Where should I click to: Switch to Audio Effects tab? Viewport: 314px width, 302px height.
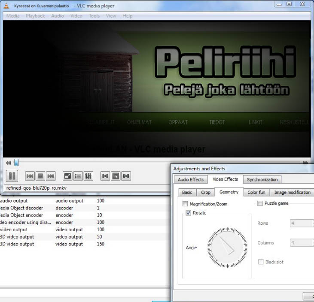191,180
